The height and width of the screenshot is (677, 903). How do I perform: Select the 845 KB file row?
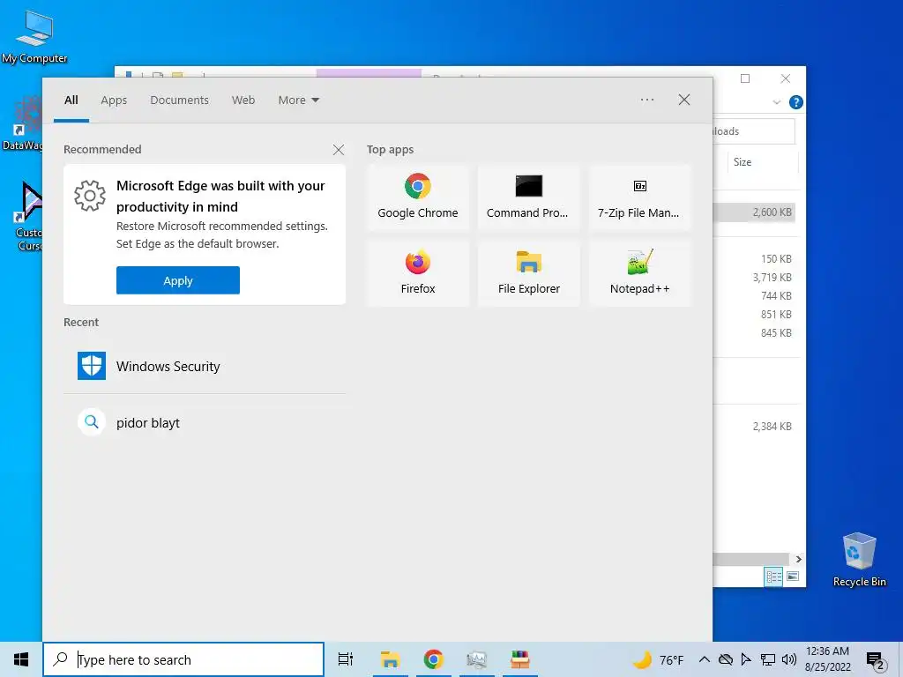(x=755, y=332)
